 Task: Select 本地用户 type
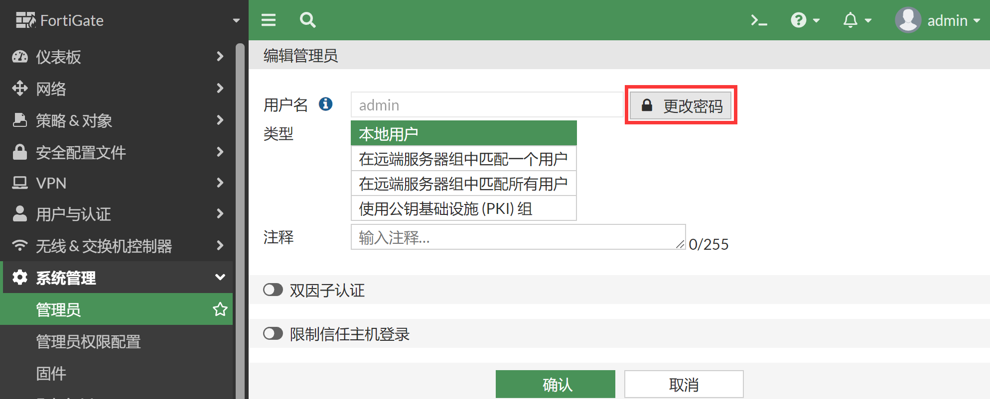pos(464,133)
